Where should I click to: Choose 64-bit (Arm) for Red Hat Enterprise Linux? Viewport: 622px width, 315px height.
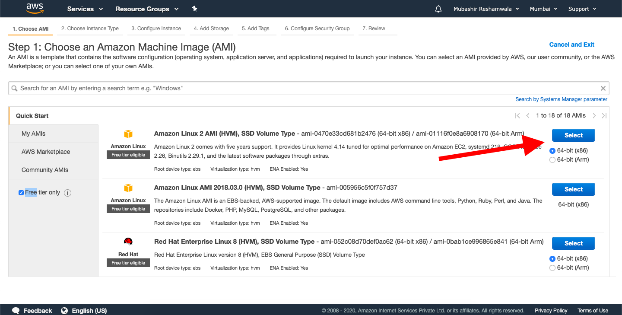552,268
